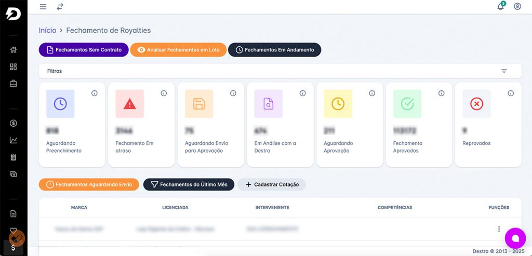Image resolution: width=532 pixels, height=256 pixels.
Task: Open the user profile icon
Action: 517,7
